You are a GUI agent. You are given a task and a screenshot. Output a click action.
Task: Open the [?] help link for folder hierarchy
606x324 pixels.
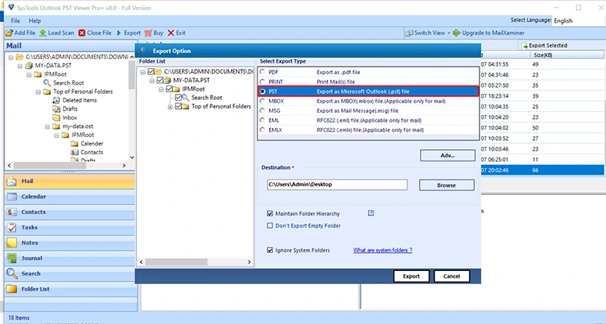click(x=370, y=213)
